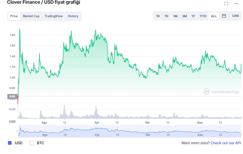This screenshot has width=243, height=154.
Task: Open the calendar date range picker
Action: tap(224, 16)
